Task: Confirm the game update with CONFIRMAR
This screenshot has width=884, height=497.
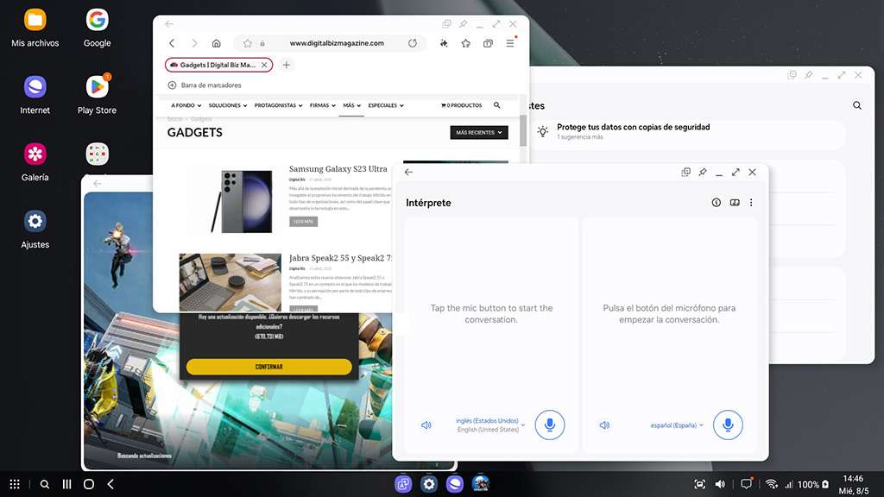Action: point(269,366)
